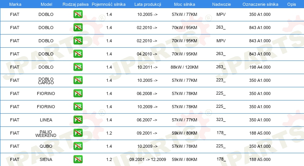Click the fuel icon in the LINEA row
Viewport: 304px width, 166px height.
(x=78, y=119)
